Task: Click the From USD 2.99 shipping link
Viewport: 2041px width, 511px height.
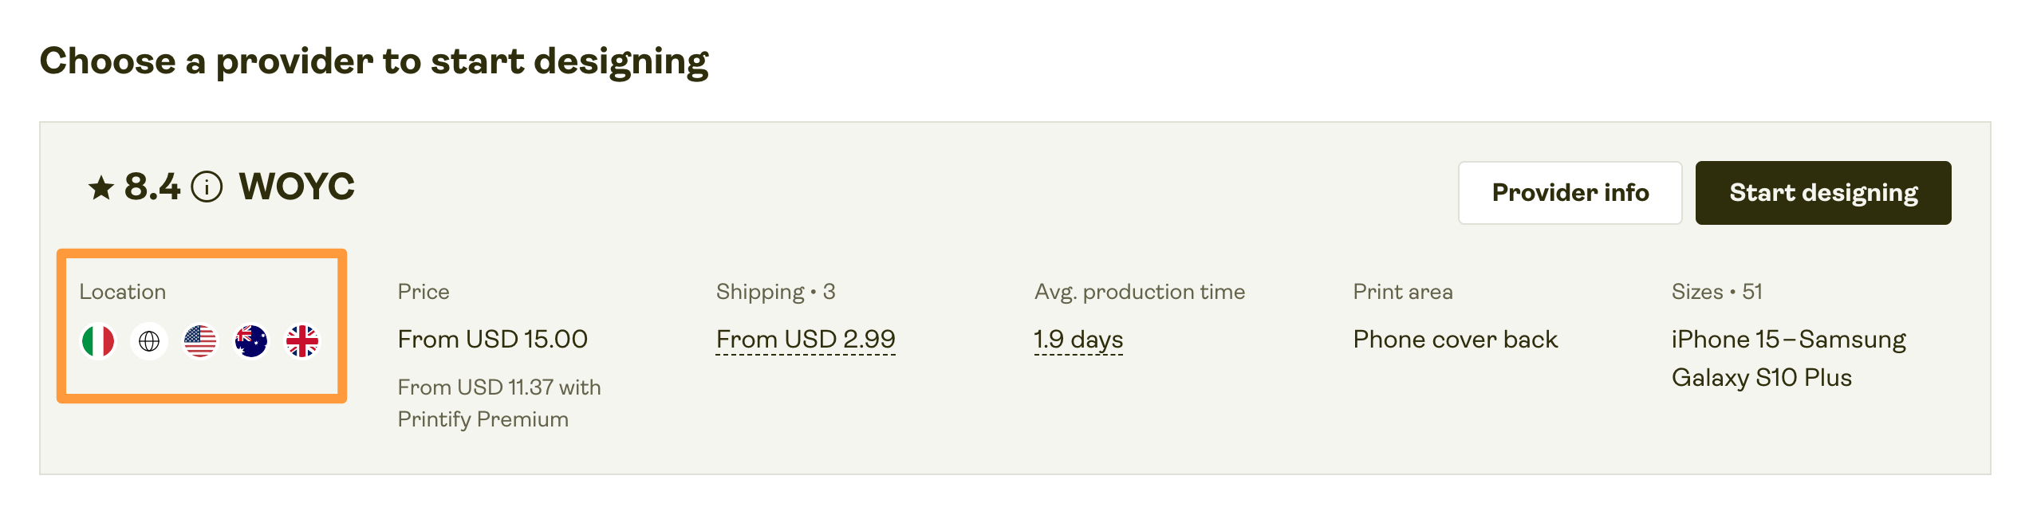Action: tap(806, 340)
